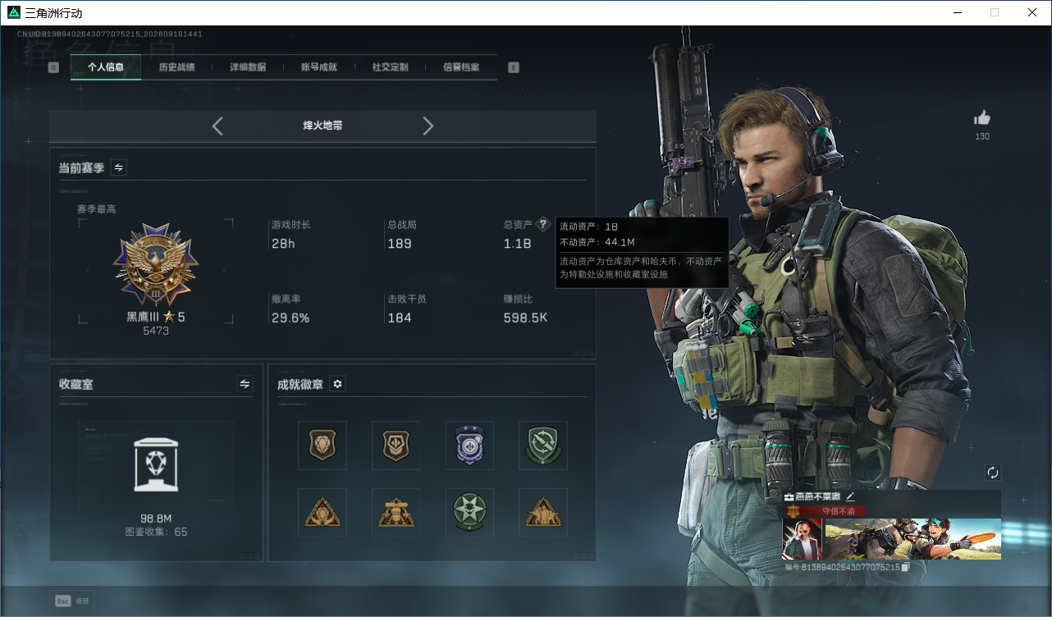
Task: Select the gold shield badge with flame emblem
Action: (396, 446)
